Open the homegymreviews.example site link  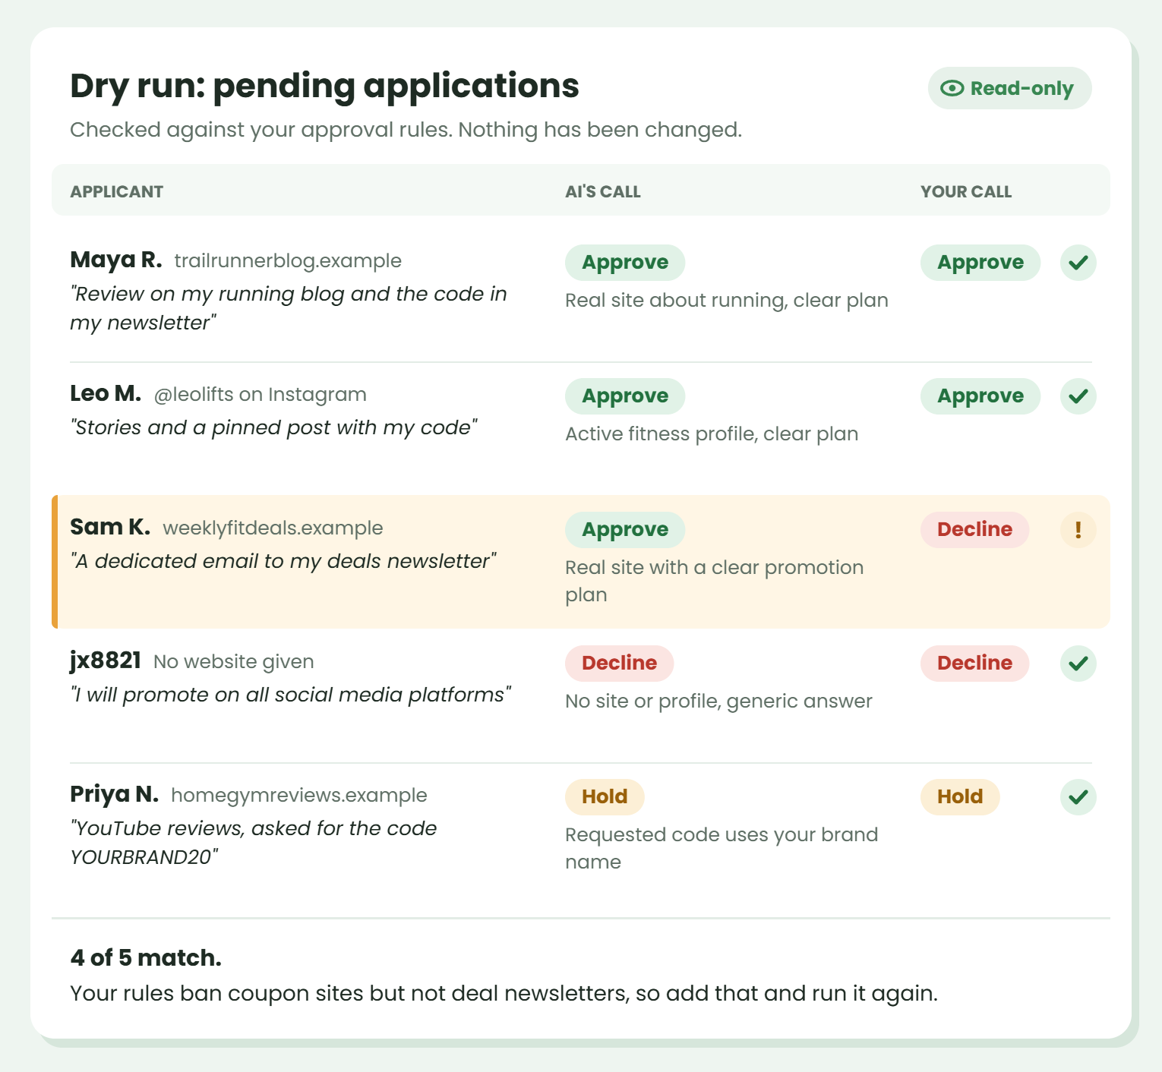click(299, 795)
